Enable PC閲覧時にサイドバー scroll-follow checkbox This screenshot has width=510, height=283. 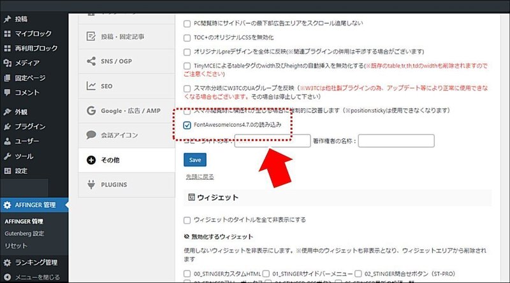[x=187, y=24]
